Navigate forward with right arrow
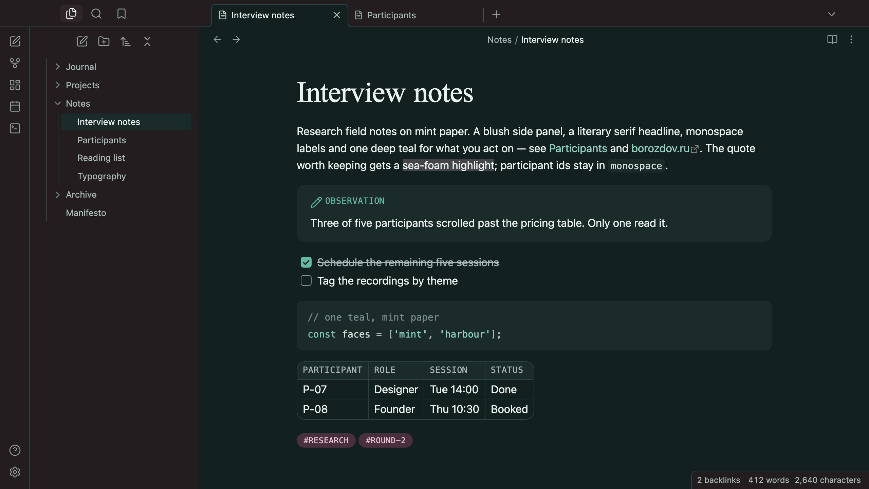The image size is (869, 489). (x=236, y=40)
